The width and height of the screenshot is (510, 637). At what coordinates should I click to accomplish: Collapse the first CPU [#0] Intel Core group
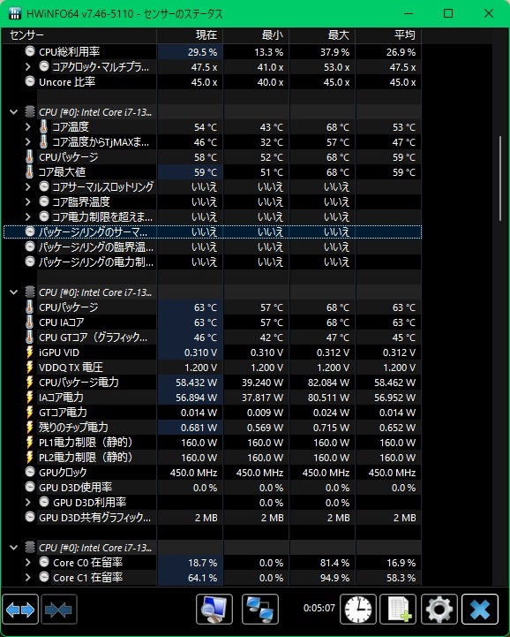click(13, 111)
